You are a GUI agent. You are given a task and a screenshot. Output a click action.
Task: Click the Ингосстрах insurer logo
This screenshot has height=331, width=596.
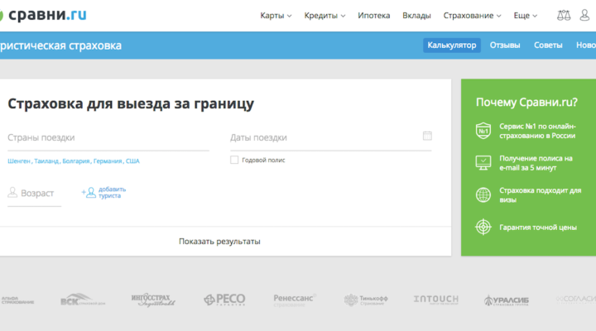point(154,299)
